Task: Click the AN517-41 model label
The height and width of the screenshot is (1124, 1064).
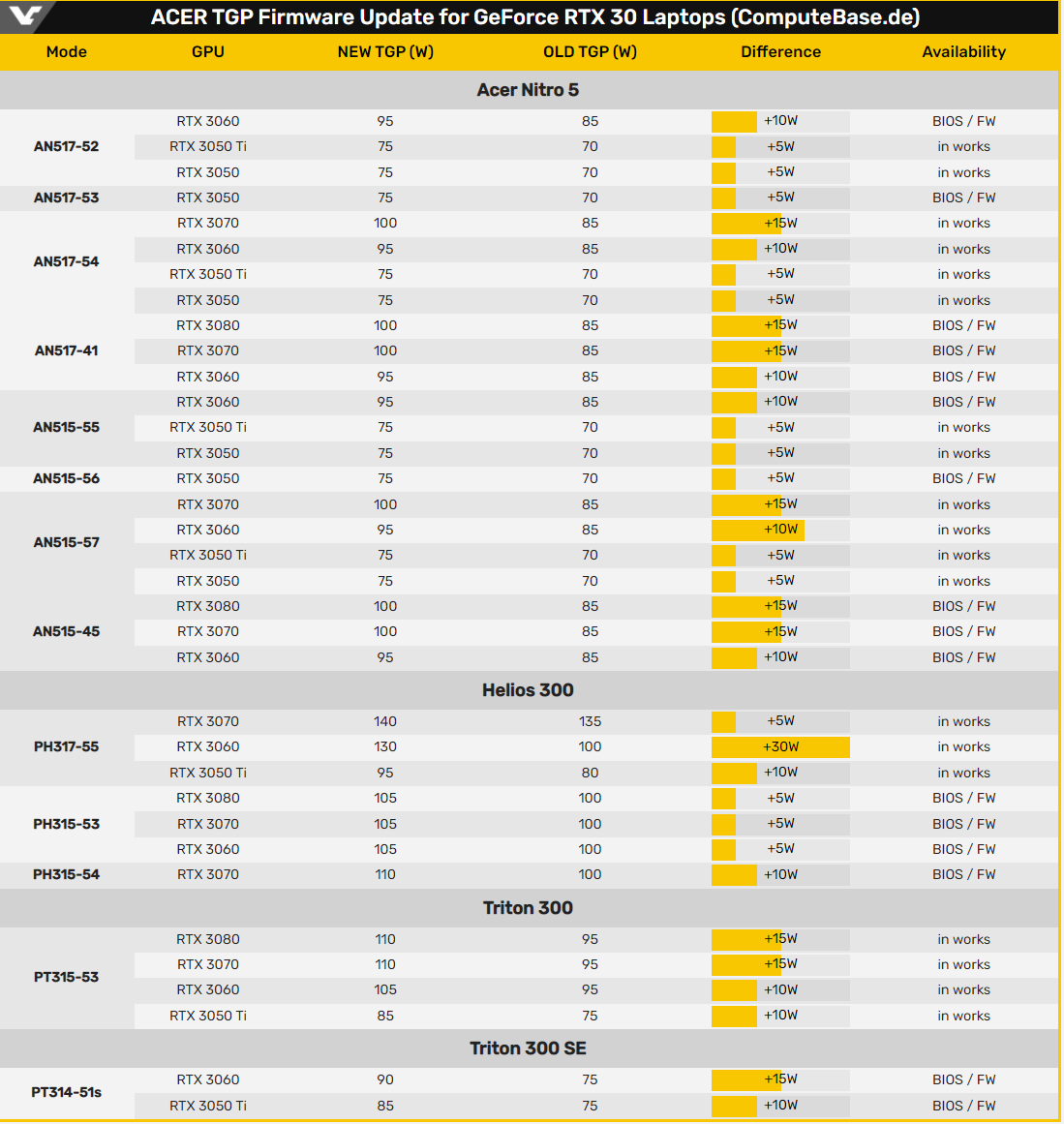Action: [66, 350]
